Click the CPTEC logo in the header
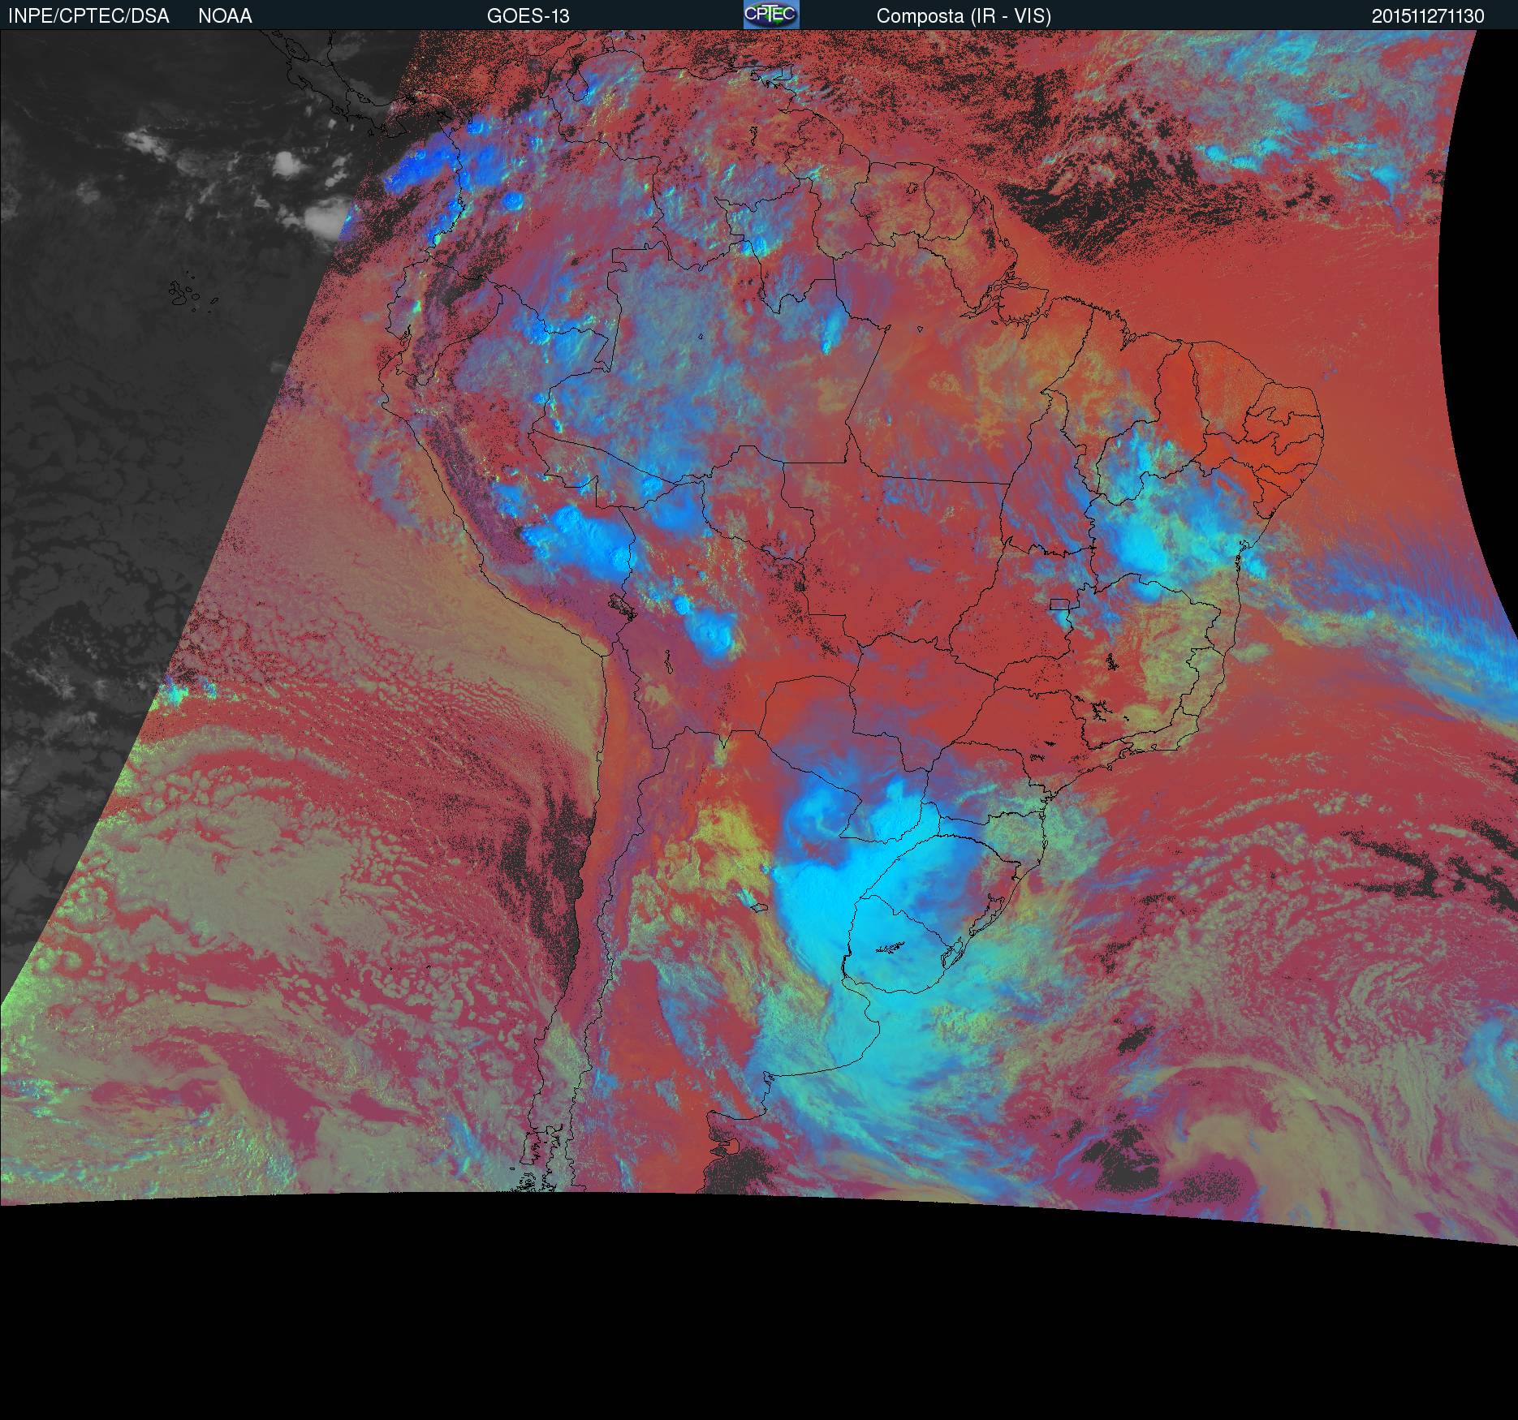The width and height of the screenshot is (1518, 1420). click(x=770, y=15)
